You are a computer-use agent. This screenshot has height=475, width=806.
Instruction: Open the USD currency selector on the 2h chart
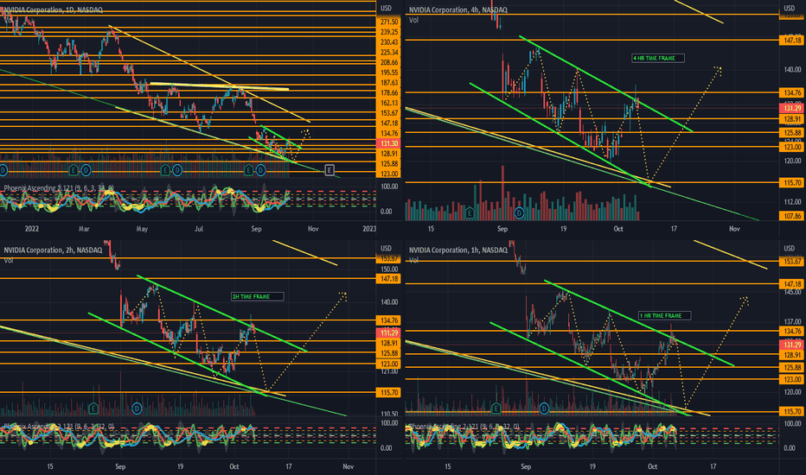386,249
